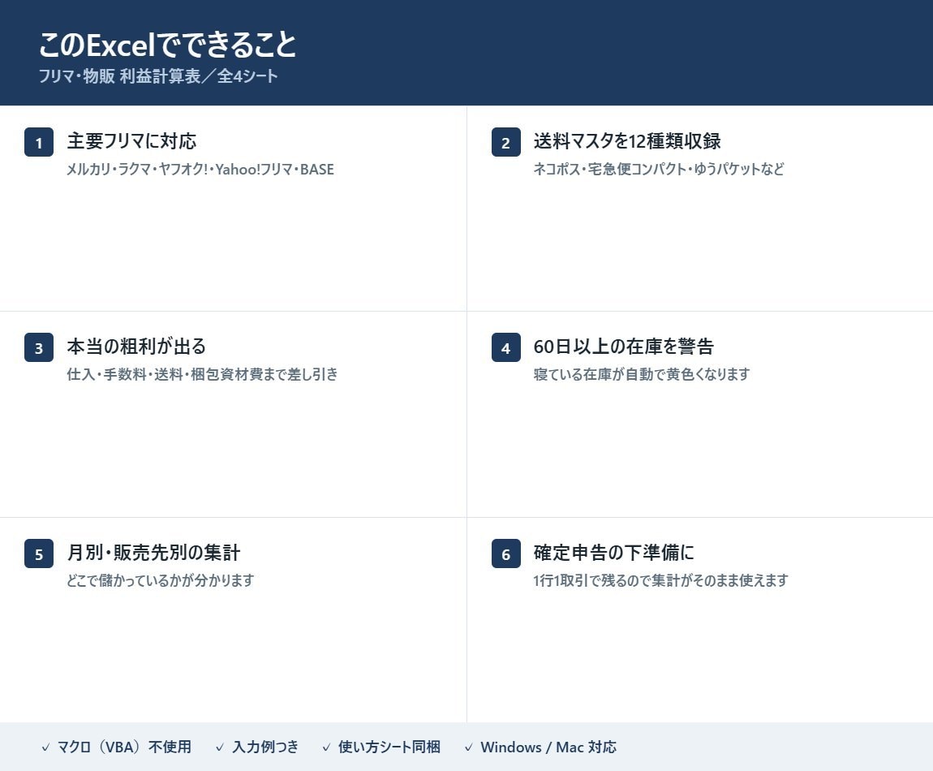Click footer label Windows / Mac 対応
The width and height of the screenshot is (933, 771).
click(x=548, y=747)
